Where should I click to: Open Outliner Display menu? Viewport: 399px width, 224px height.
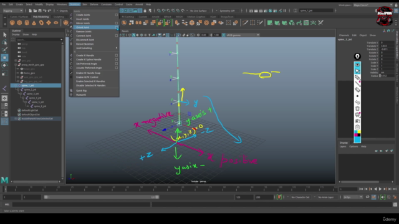(16, 35)
